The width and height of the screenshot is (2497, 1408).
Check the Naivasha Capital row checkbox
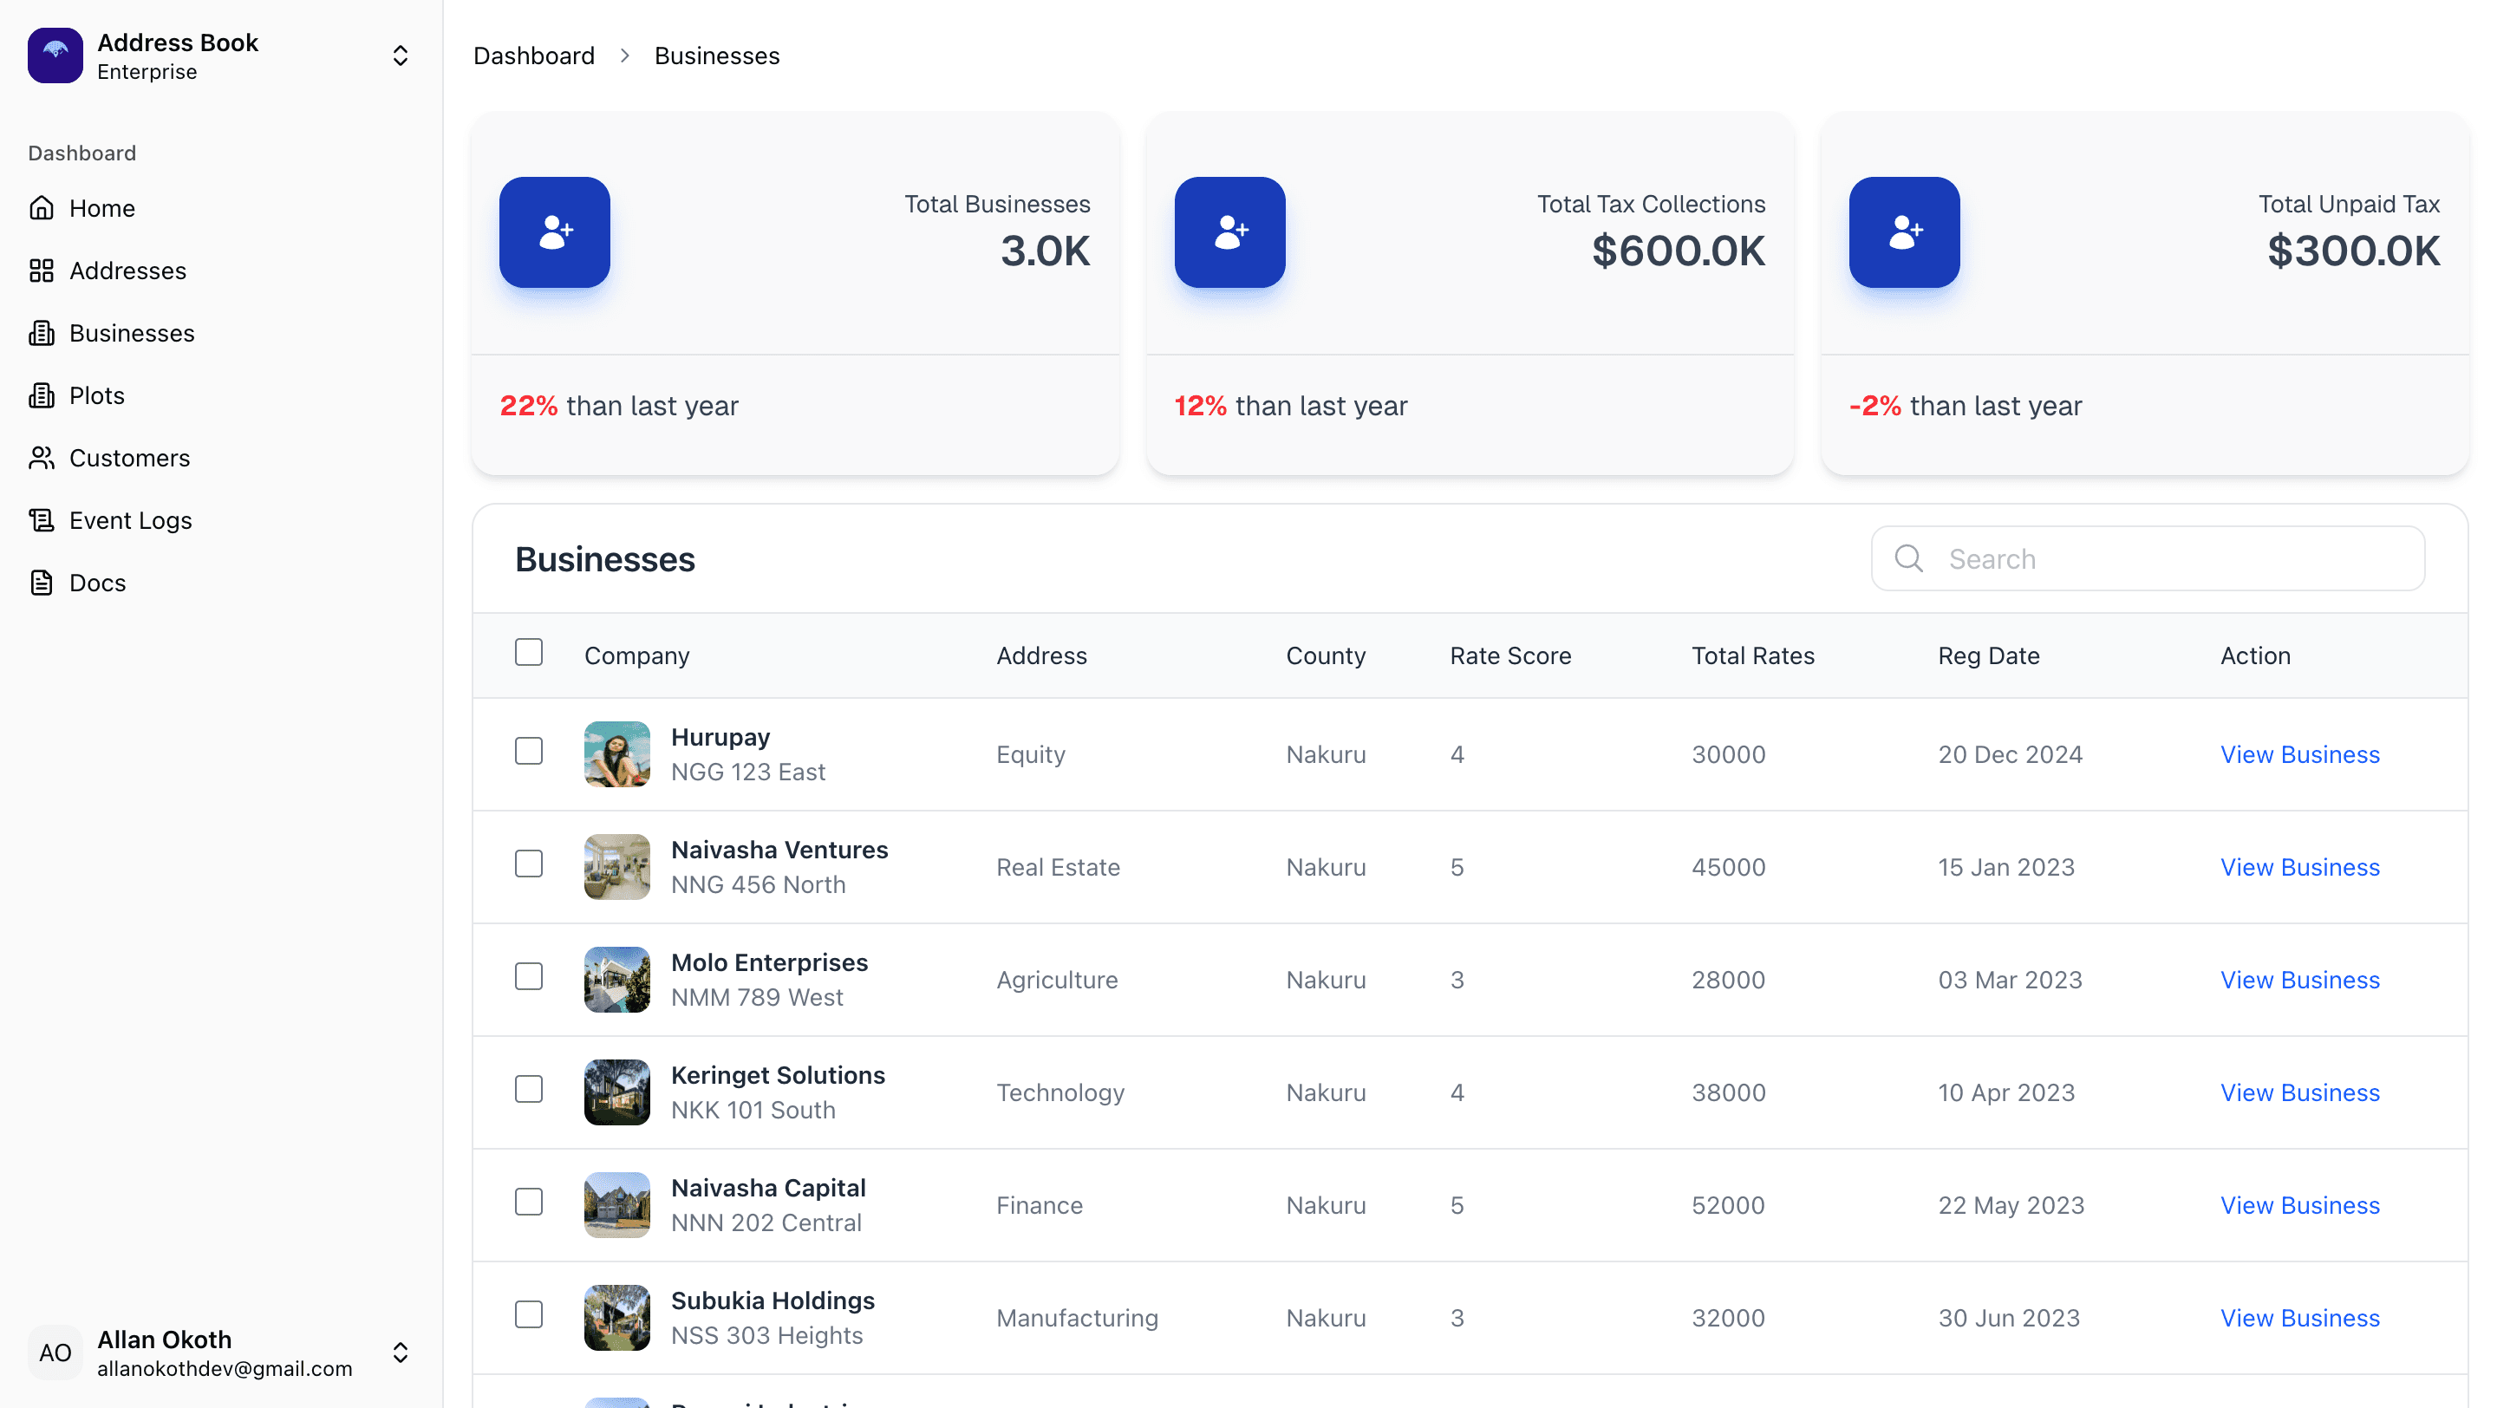(529, 1202)
